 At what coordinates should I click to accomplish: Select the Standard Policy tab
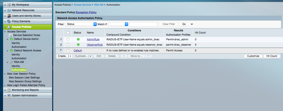[x=65, y=12]
